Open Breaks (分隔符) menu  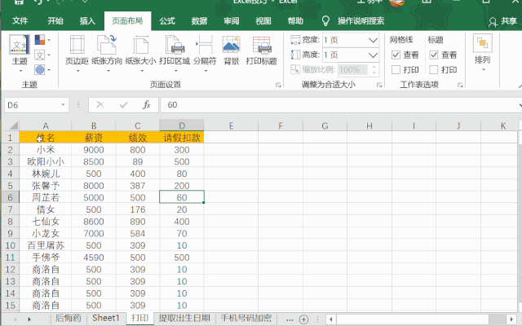coord(205,55)
